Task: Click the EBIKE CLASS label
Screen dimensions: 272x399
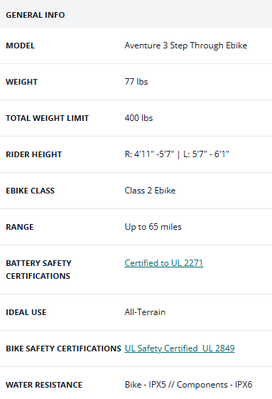Action: pyautogui.click(x=31, y=191)
